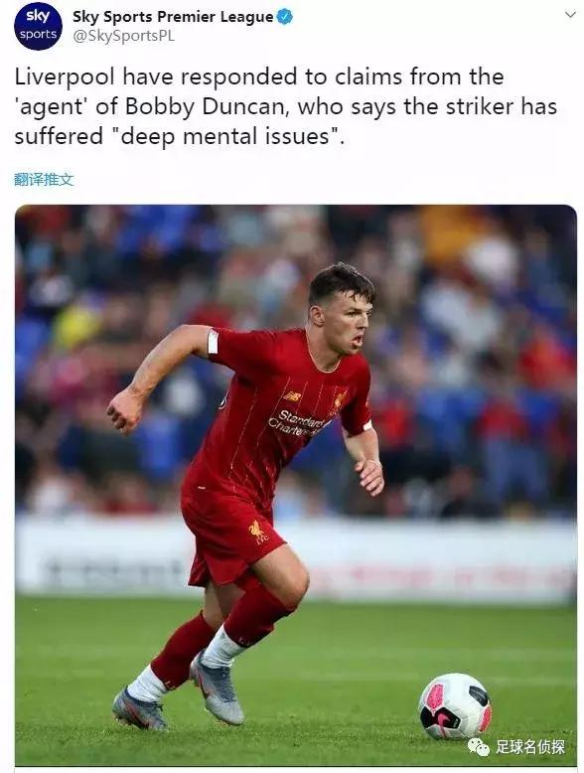Image resolution: width=584 pixels, height=773 pixels.
Task: Click the tweet text about Bobby Duncan
Action: tap(286, 106)
